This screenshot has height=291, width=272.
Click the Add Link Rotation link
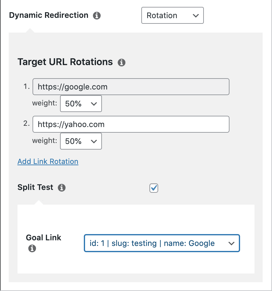[48, 161]
